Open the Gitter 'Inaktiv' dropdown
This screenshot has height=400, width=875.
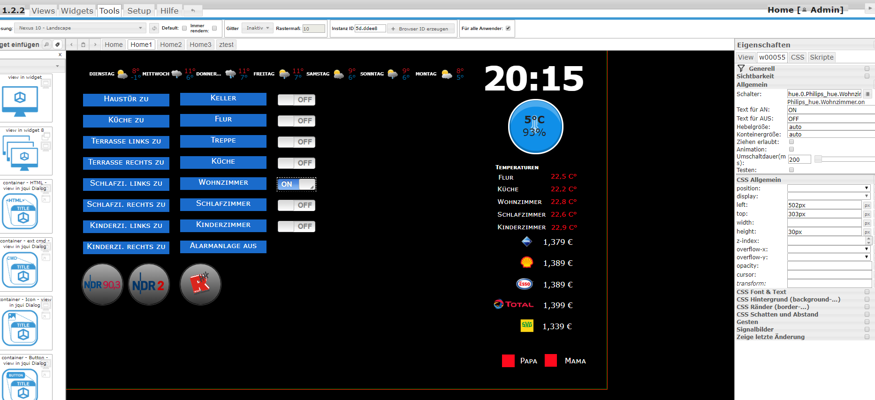(x=258, y=28)
